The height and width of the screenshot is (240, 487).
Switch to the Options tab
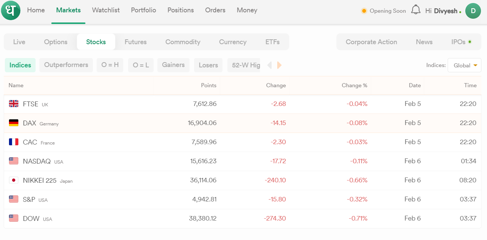click(x=56, y=42)
